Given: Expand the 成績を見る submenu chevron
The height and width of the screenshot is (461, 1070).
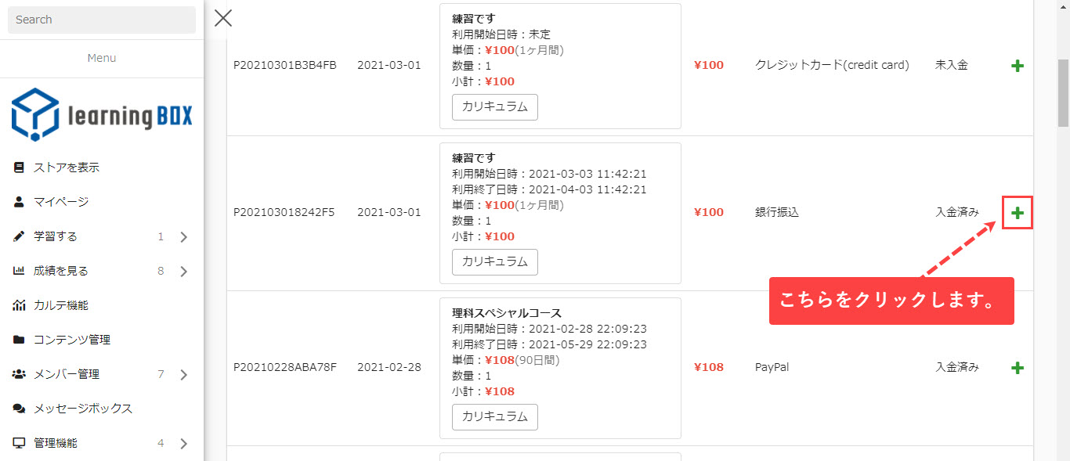Looking at the screenshot, I should [184, 272].
